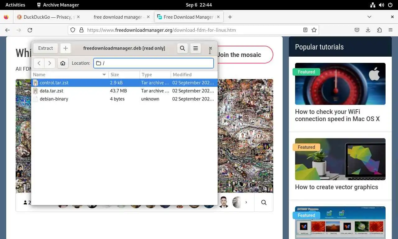Open the clock showing Sep 6 22:44

click(x=199, y=5)
